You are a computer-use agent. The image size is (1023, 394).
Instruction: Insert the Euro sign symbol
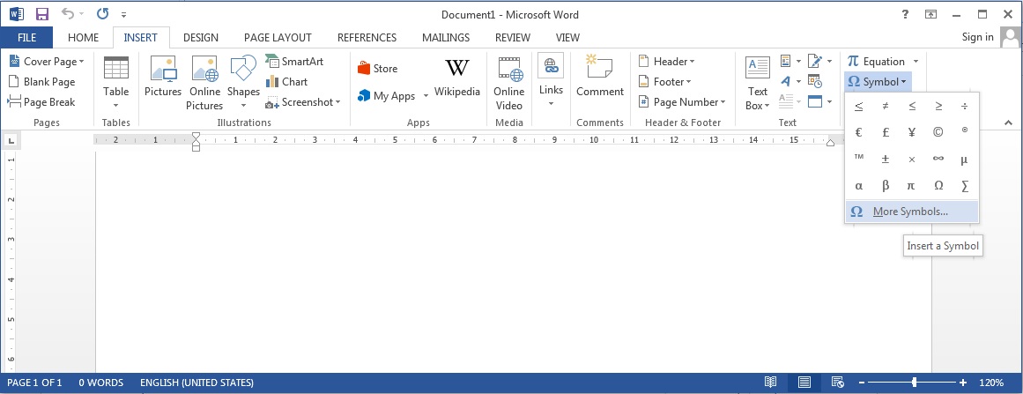(858, 132)
